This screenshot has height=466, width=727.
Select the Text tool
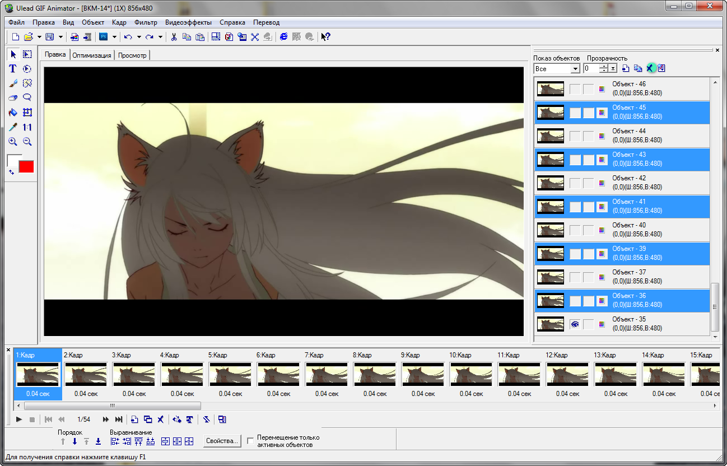coord(13,69)
